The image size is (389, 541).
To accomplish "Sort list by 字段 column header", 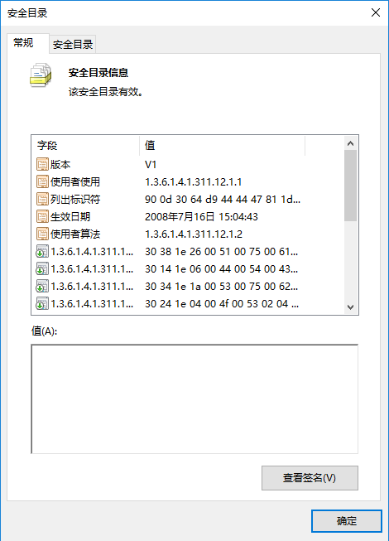I will click(85, 145).
